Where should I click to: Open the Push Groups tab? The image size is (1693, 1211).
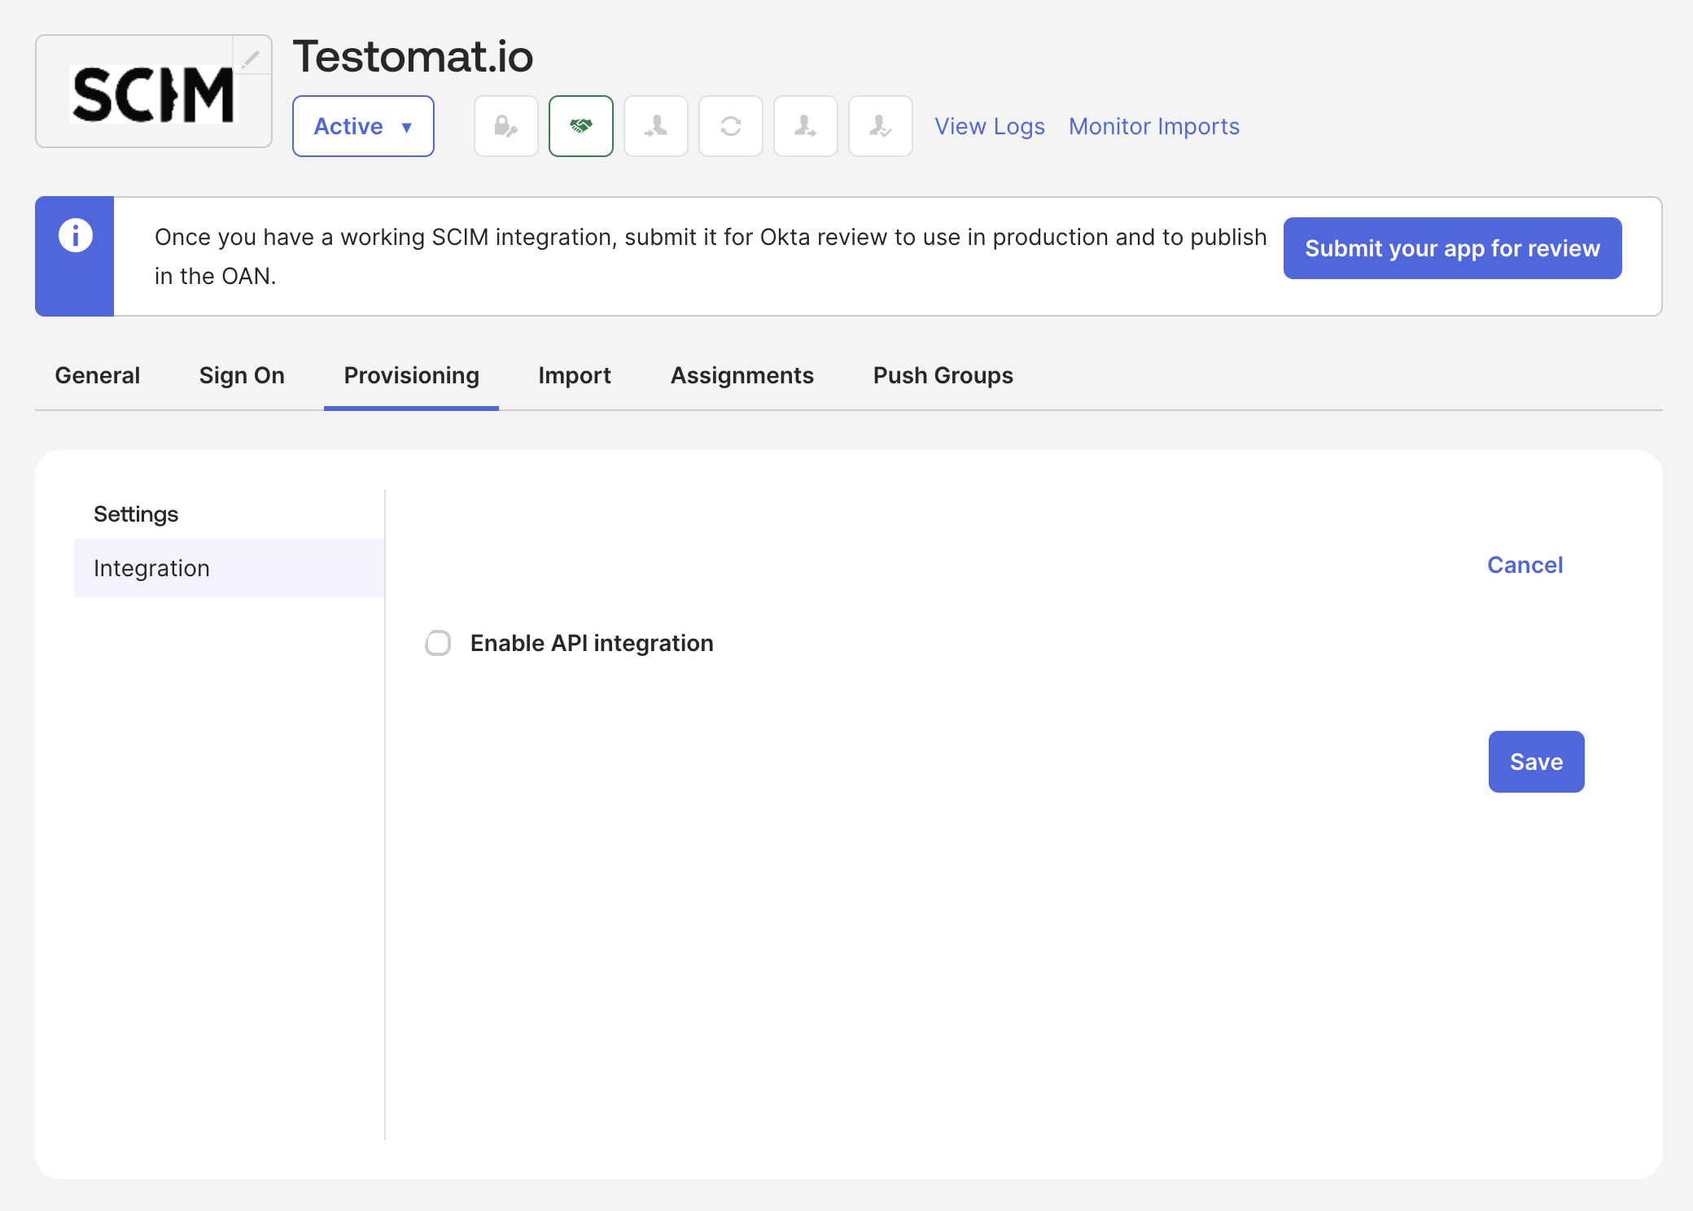pos(943,375)
